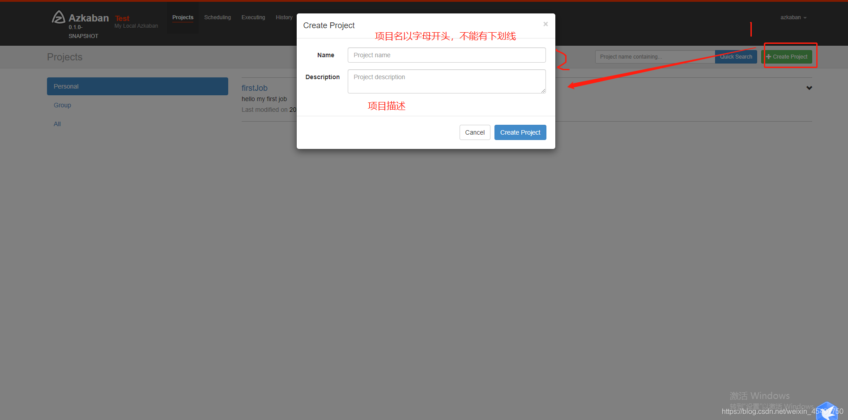Click the 'hello my first job' description
Image resolution: width=848 pixels, height=420 pixels.
264,99
